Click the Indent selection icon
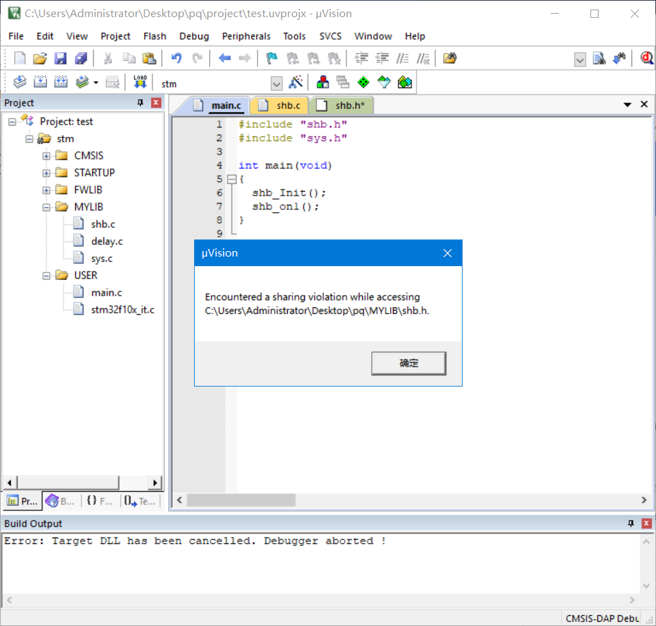The width and height of the screenshot is (656, 626). click(x=361, y=58)
